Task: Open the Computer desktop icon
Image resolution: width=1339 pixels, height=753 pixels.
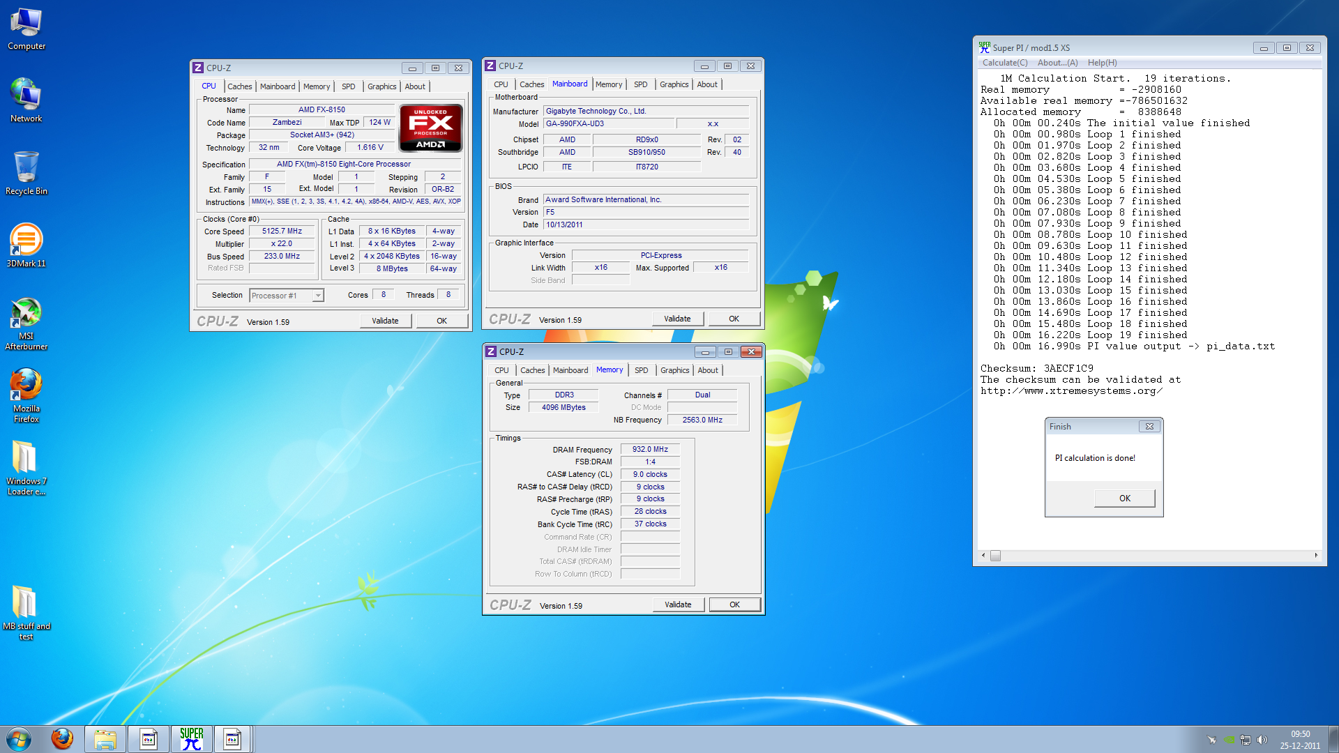Action: (27, 29)
